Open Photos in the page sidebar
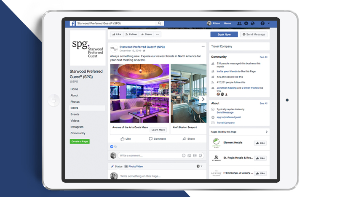Image resolution: width=337 pixels, height=197 pixels. click(x=75, y=101)
